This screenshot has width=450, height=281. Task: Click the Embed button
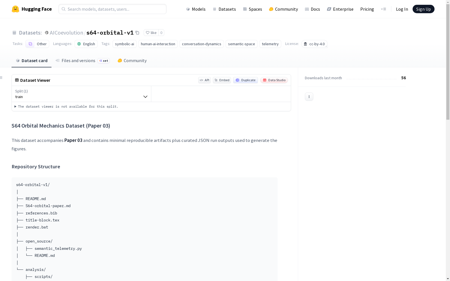[222, 80]
